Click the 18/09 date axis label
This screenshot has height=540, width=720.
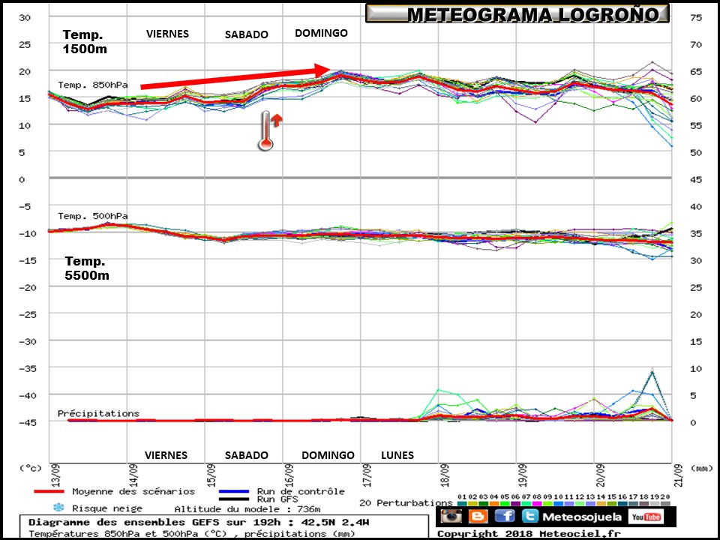(445, 475)
